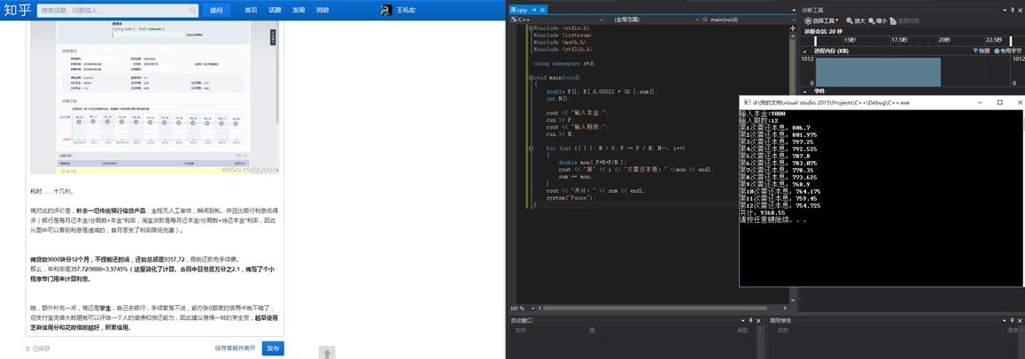1025x359 pixels.
Task: Collapse the 进程内存 (KB) section
Action: pos(804,51)
